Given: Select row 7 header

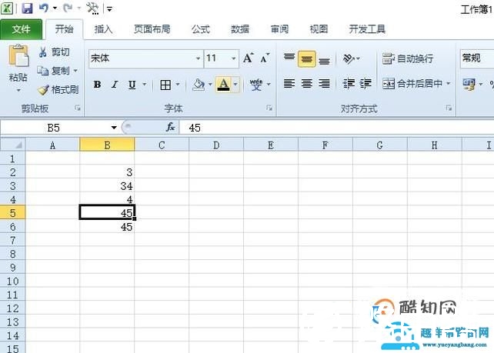Looking at the screenshot, I should (x=12, y=240).
